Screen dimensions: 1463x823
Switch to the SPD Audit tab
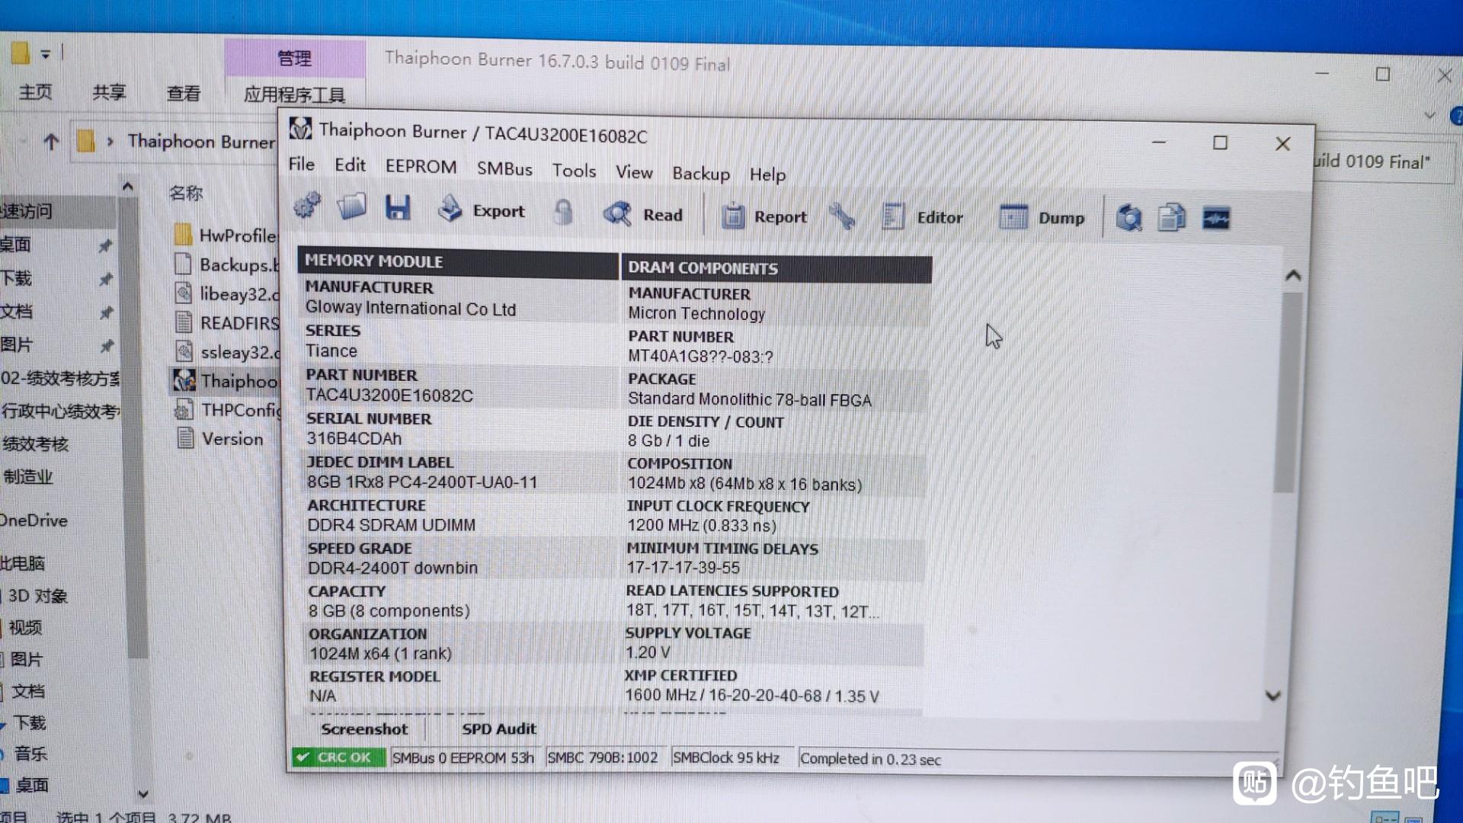coord(499,729)
